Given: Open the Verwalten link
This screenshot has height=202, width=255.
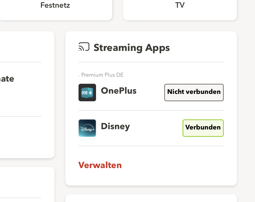Looking at the screenshot, I should point(100,165).
